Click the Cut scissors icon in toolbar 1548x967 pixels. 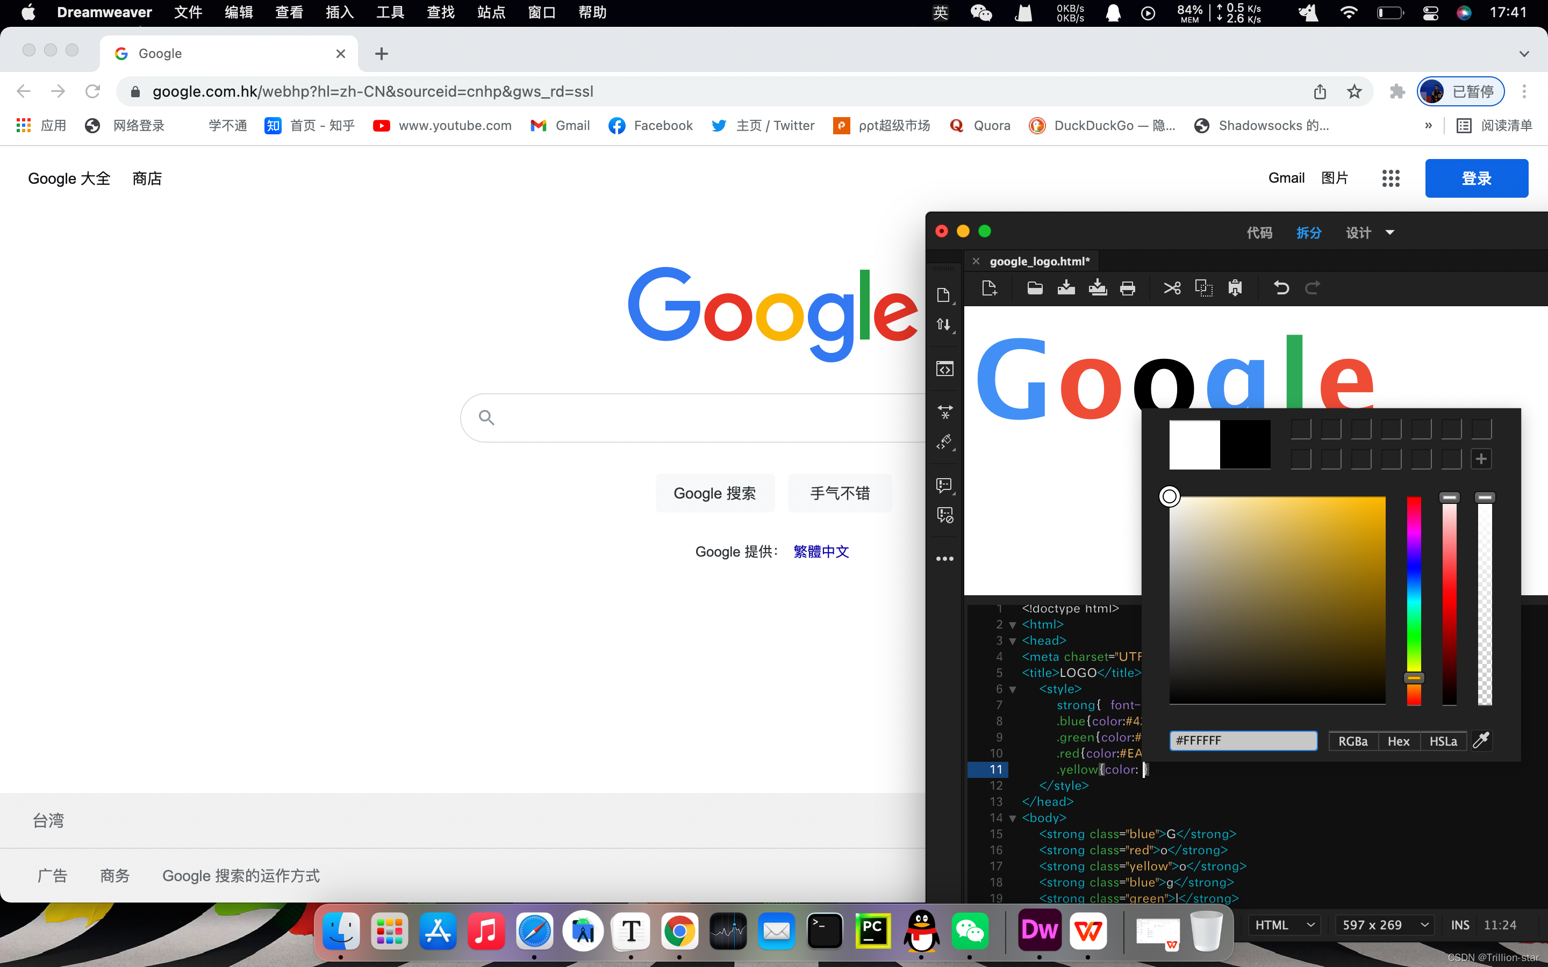(x=1172, y=288)
